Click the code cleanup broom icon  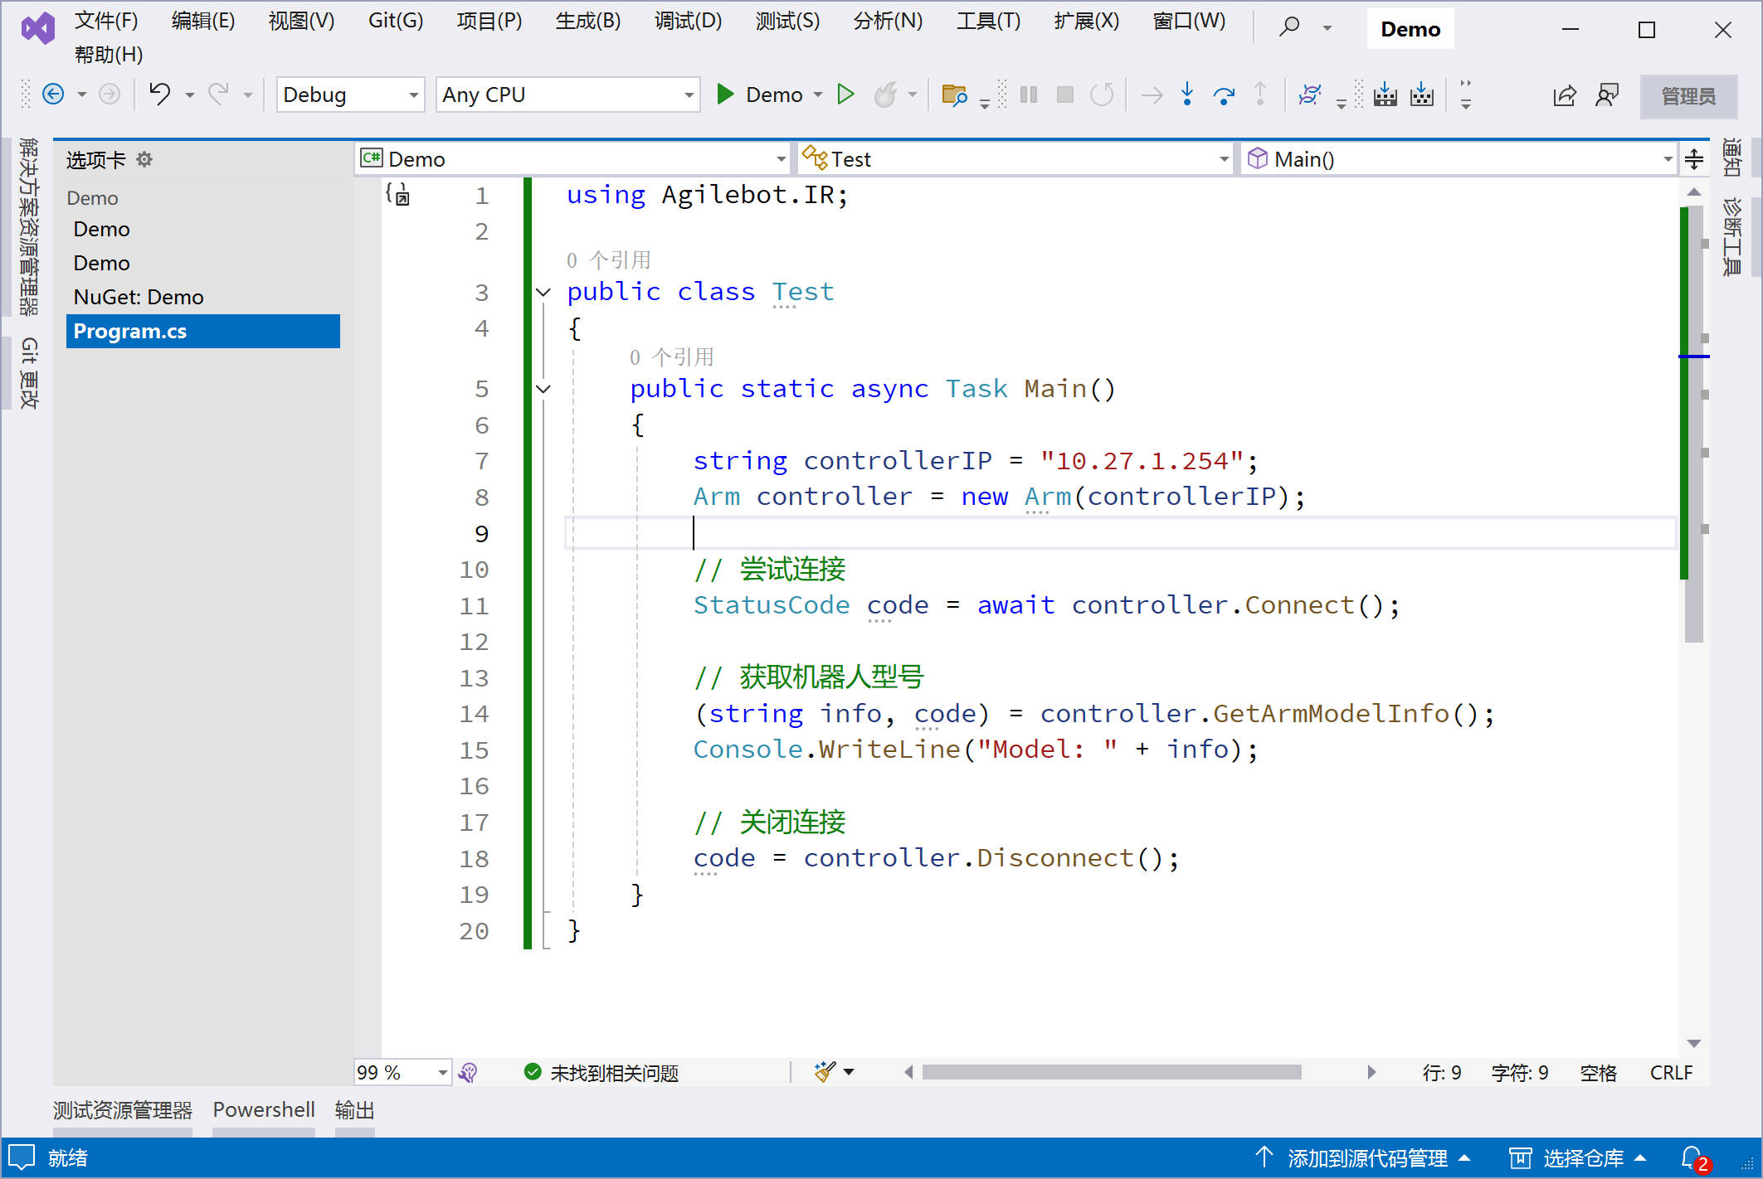click(825, 1072)
